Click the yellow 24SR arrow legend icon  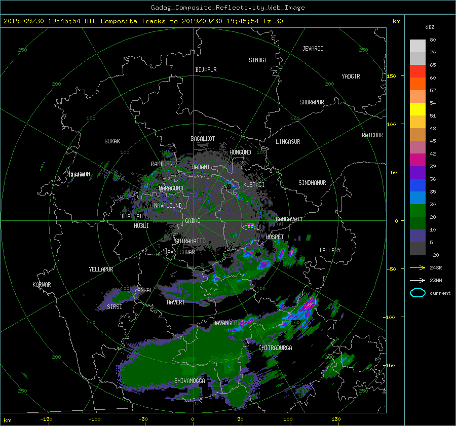click(x=417, y=267)
